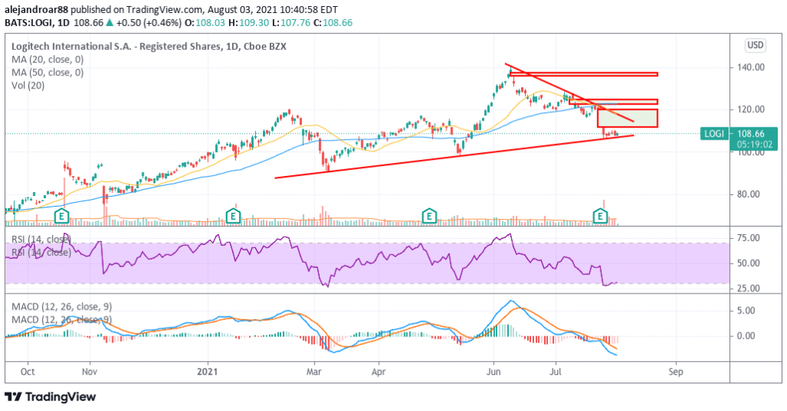The image size is (787, 411).
Task: Click the earnings E marker near late April
Action: click(x=429, y=217)
